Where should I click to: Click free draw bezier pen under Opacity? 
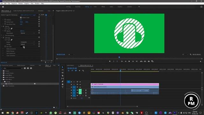point(11,28)
